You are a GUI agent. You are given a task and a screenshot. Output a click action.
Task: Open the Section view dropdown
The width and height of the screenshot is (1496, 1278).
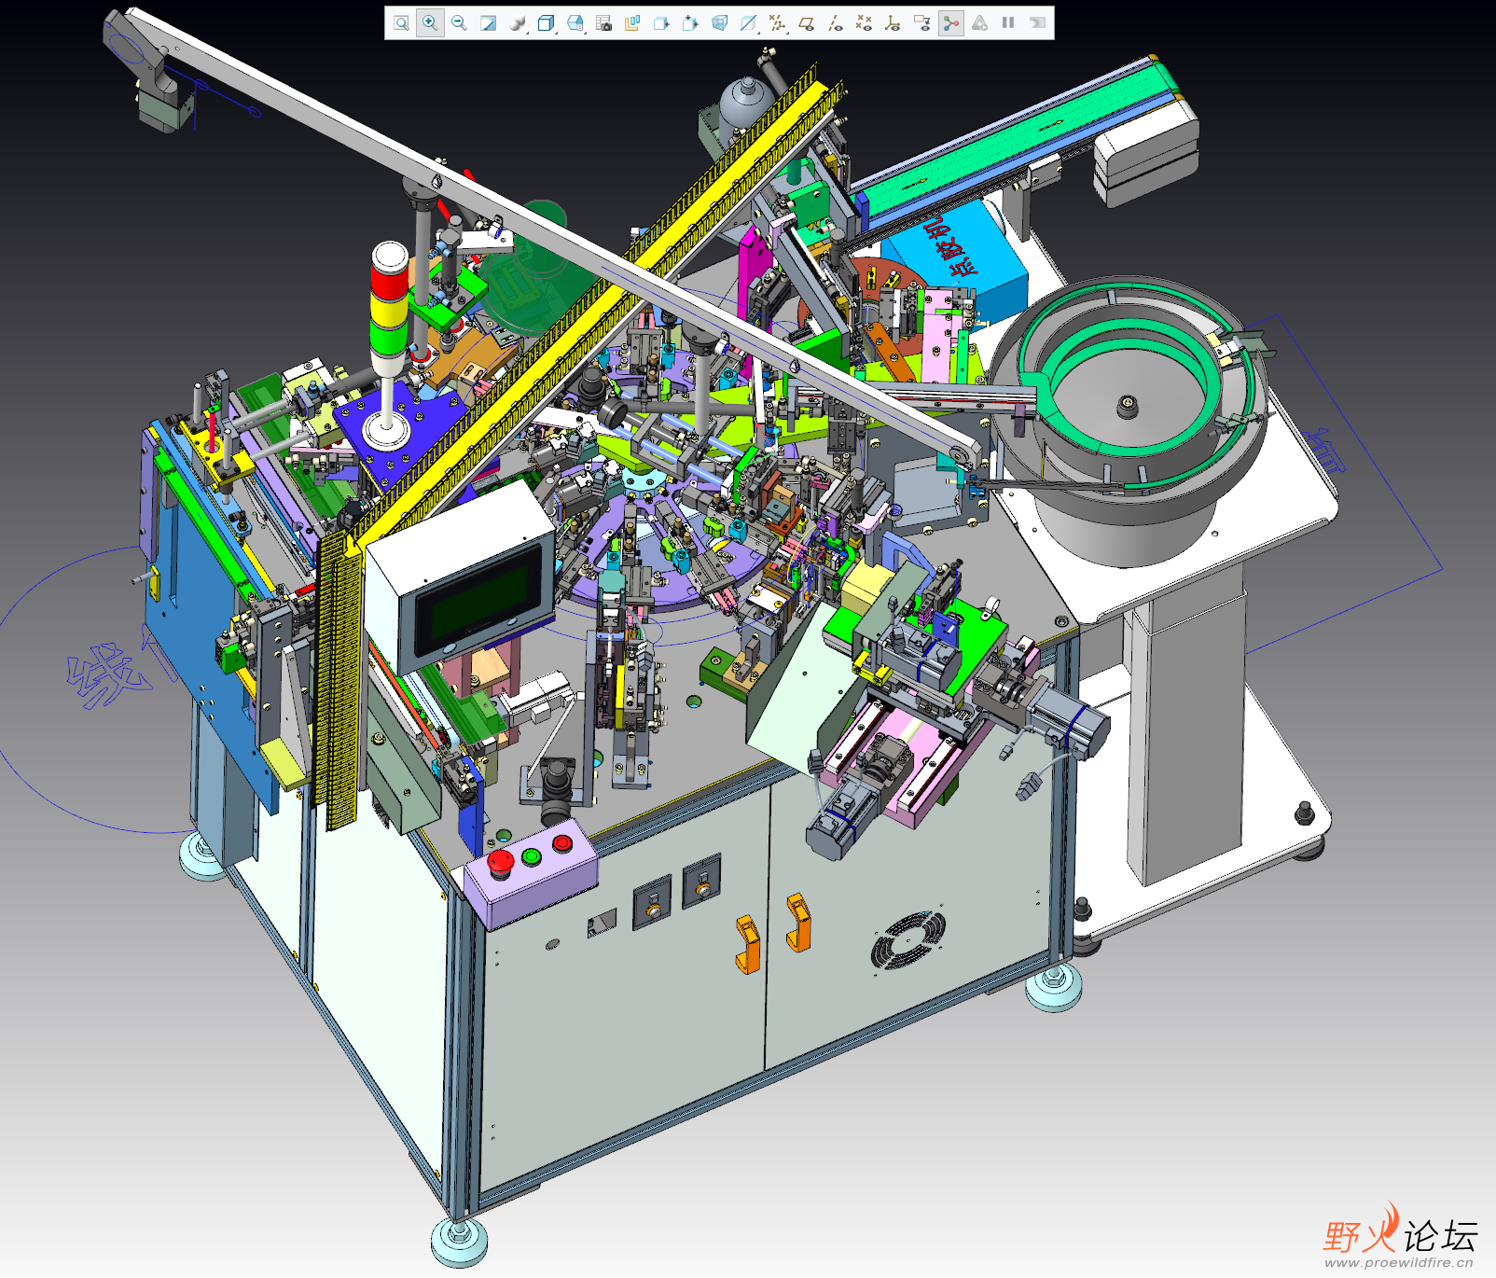(x=749, y=23)
